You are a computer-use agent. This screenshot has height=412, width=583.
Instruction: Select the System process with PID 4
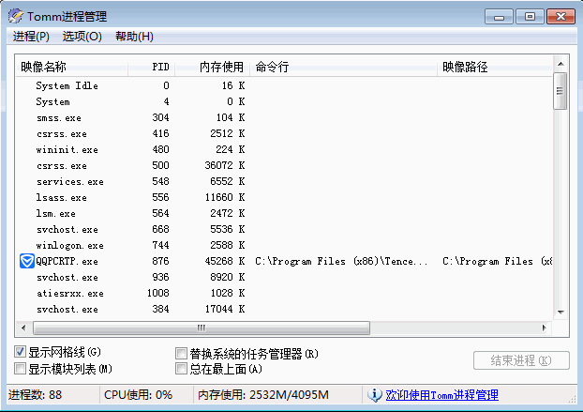click(284, 101)
